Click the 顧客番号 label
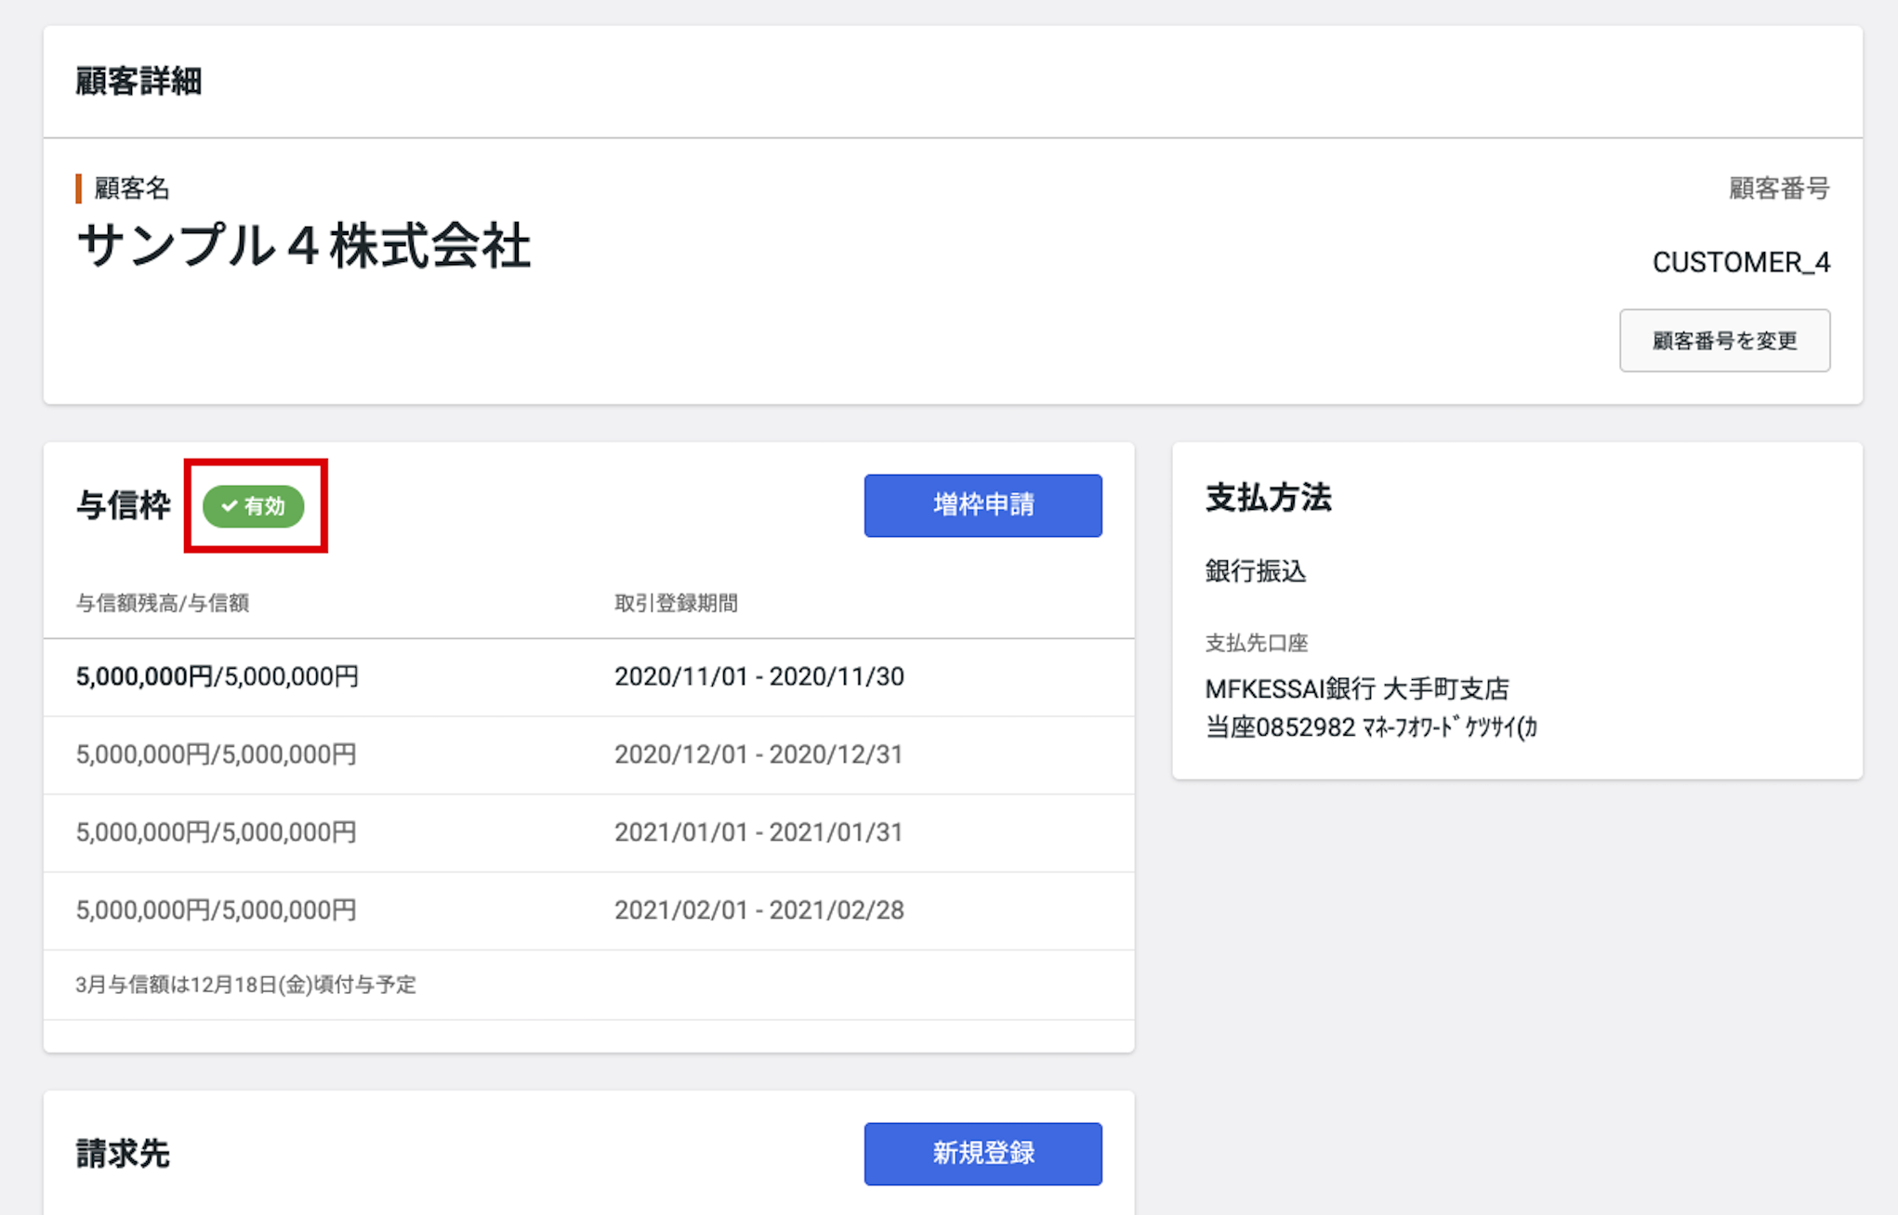 click(x=1778, y=189)
